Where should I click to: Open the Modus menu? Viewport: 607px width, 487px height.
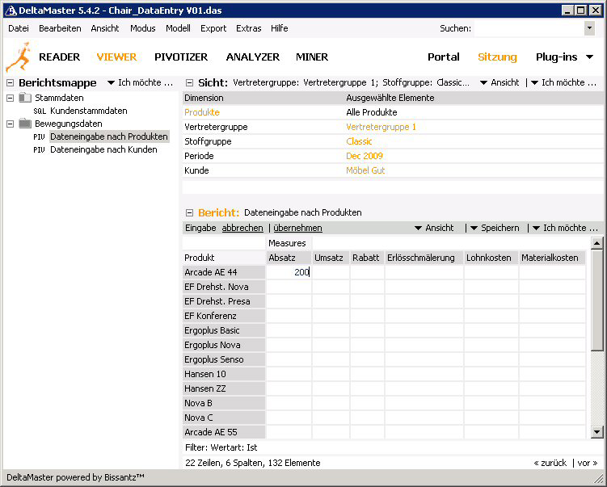click(142, 28)
